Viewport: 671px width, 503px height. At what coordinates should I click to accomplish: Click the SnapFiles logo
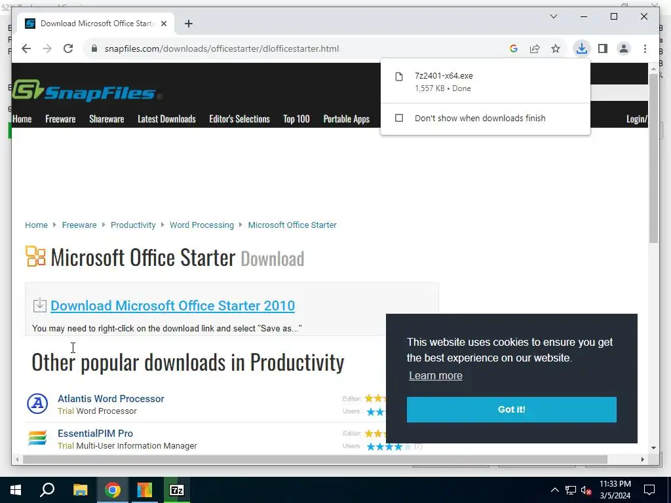click(87, 90)
